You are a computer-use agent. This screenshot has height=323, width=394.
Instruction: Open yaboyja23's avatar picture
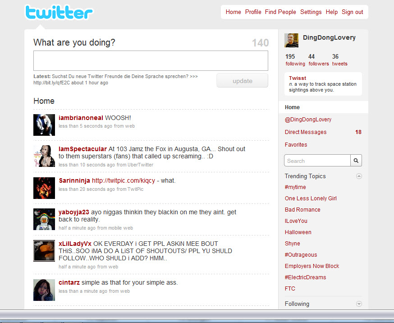click(44, 219)
